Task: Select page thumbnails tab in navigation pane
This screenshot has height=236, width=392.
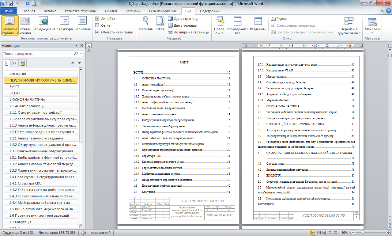Action: pos(14,63)
